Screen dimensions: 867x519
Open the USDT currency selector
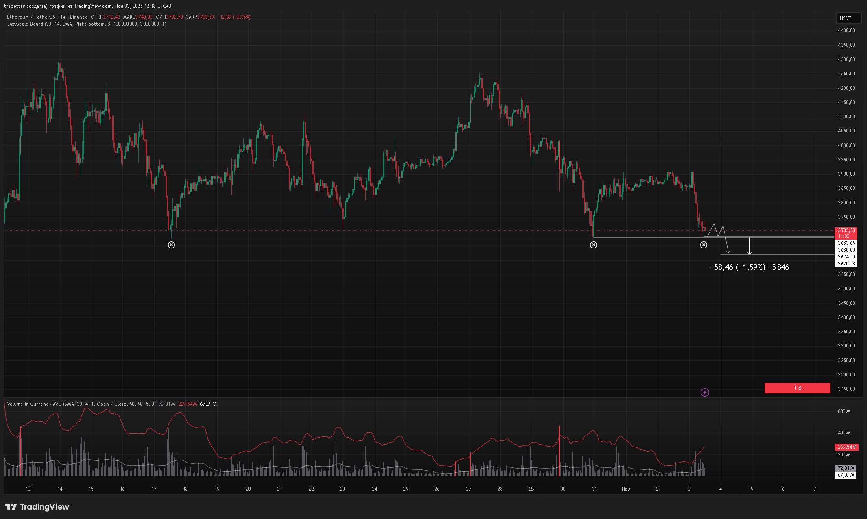tap(848, 18)
